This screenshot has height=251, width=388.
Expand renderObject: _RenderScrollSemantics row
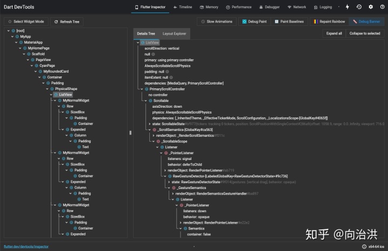(154, 136)
